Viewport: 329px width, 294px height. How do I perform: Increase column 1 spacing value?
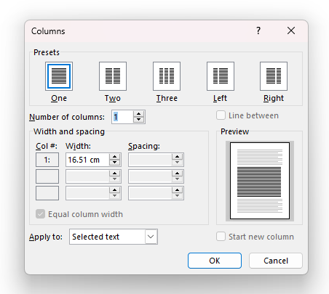click(177, 157)
